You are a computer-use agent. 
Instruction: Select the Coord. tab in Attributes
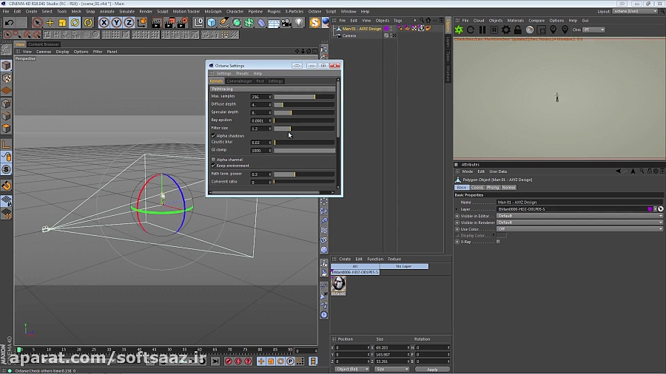click(477, 188)
